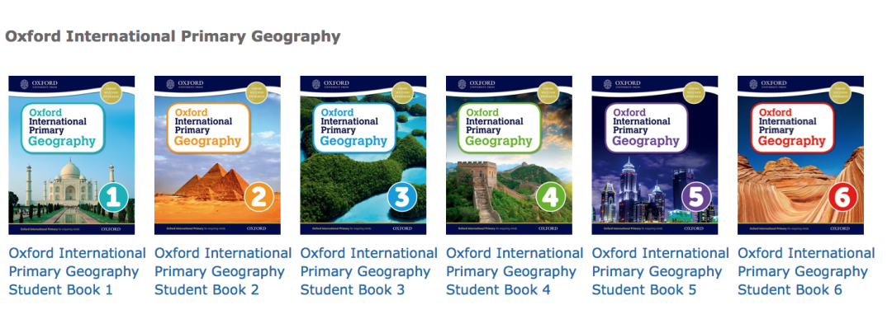Click the Oxford crest logo on Book 1
The image size is (892, 319).
click(x=25, y=84)
